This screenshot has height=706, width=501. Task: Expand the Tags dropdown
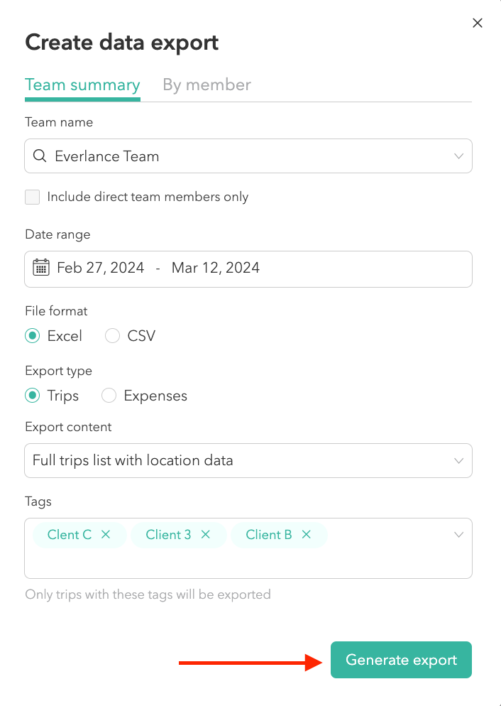tap(458, 535)
